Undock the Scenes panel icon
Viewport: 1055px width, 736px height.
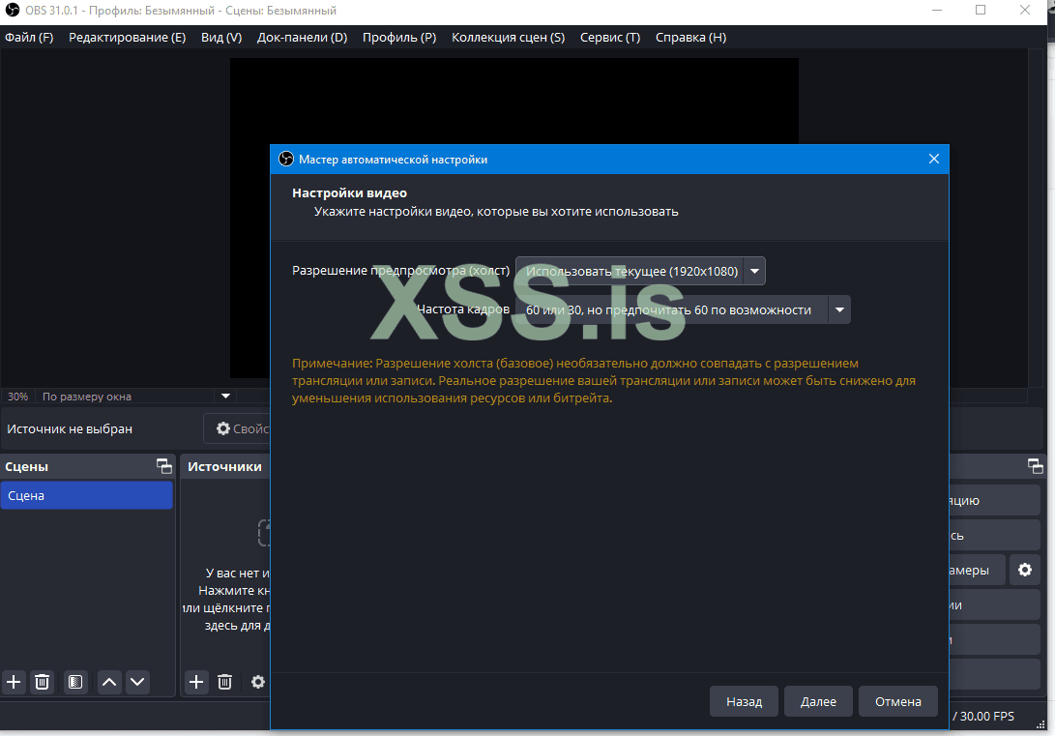tap(164, 465)
